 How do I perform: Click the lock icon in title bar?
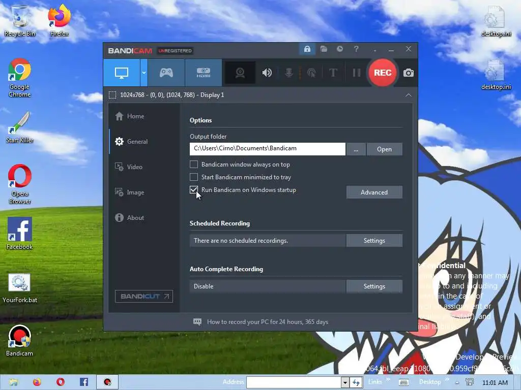[307, 49]
